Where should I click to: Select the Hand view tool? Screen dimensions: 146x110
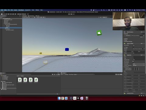coord(2,14)
